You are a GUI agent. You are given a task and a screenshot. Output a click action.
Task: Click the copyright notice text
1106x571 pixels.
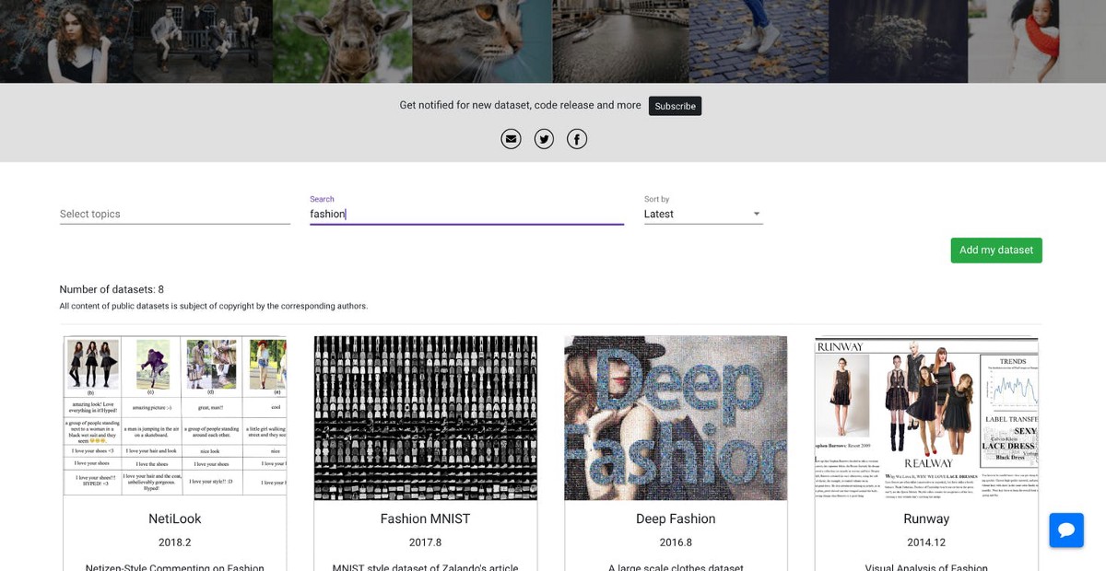(214, 306)
